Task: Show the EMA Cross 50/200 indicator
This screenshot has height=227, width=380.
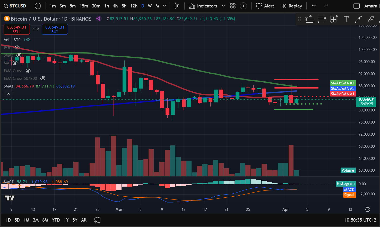Action: 43,78
